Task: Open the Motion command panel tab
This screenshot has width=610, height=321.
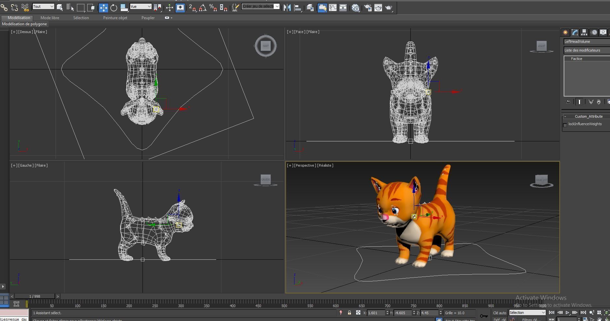Action: tap(594, 32)
